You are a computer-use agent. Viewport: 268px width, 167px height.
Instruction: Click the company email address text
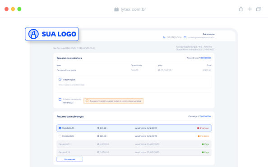(201, 37)
